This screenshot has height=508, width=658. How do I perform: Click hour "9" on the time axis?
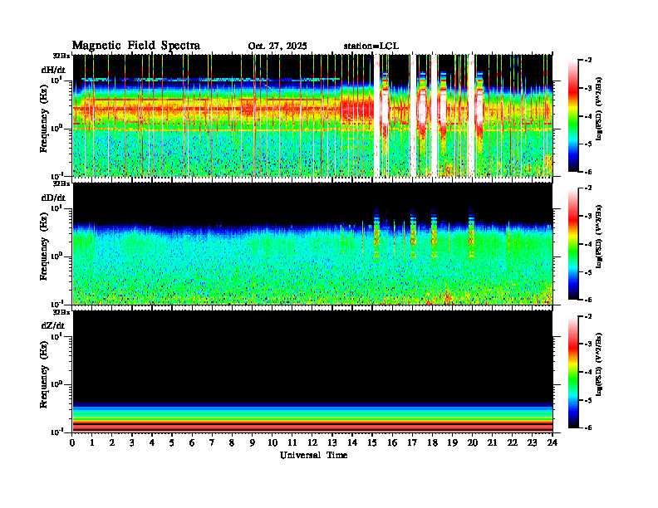tap(253, 442)
